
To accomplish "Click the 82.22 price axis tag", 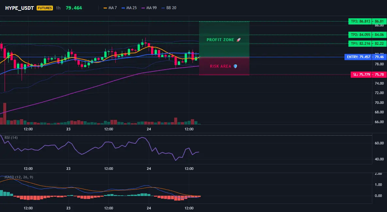I will coord(379,44).
